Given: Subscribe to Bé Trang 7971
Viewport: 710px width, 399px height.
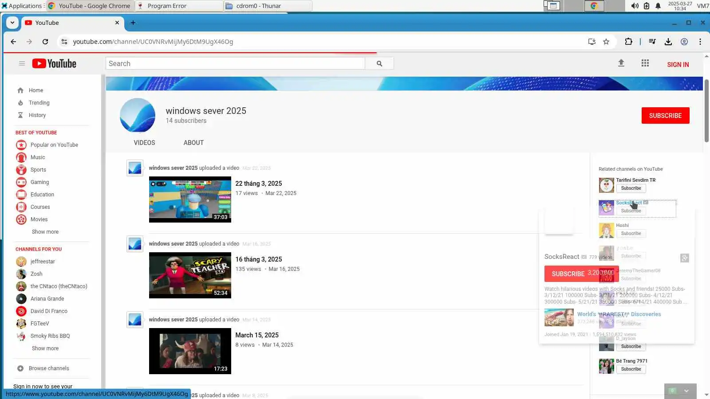Looking at the screenshot, I should [x=631, y=369].
